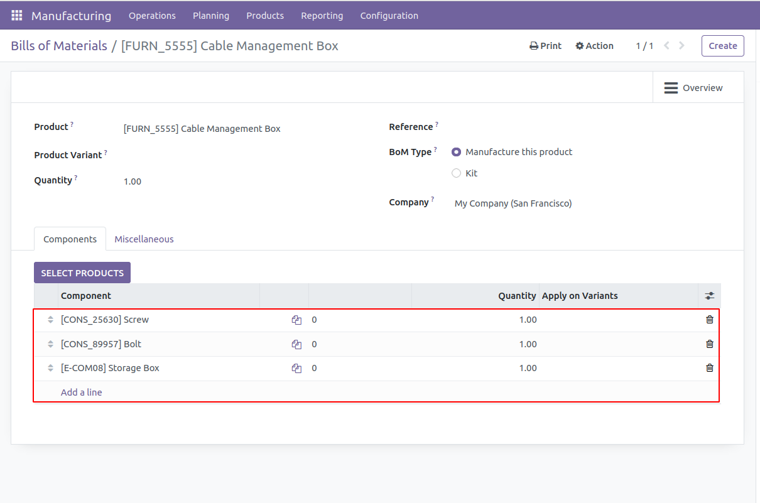Image resolution: width=760 pixels, height=503 pixels.
Task: Open the Print dropdown
Action: click(545, 46)
